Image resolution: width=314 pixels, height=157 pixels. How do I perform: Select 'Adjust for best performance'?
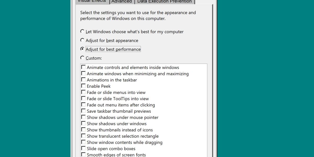82,49
